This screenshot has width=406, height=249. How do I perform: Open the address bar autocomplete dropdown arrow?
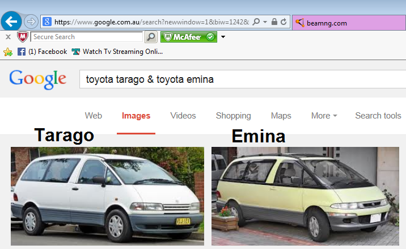tap(265, 22)
